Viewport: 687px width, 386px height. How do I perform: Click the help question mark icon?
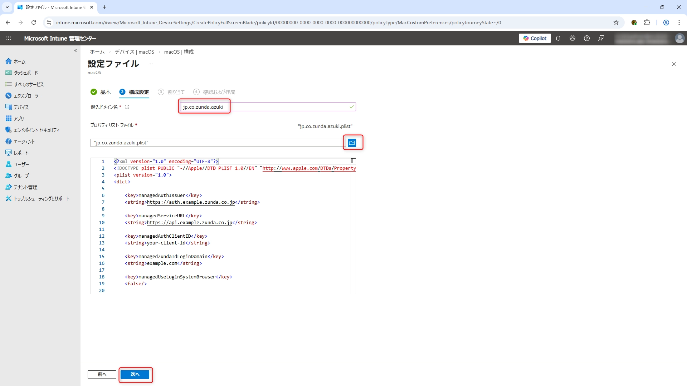click(x=587, y=38)
